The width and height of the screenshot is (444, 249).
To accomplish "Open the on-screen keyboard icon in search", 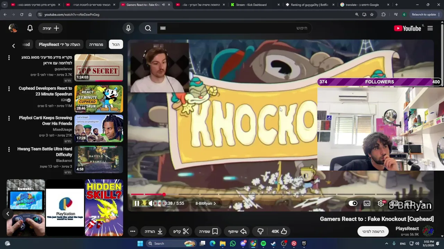I will [x=163, y=28].
